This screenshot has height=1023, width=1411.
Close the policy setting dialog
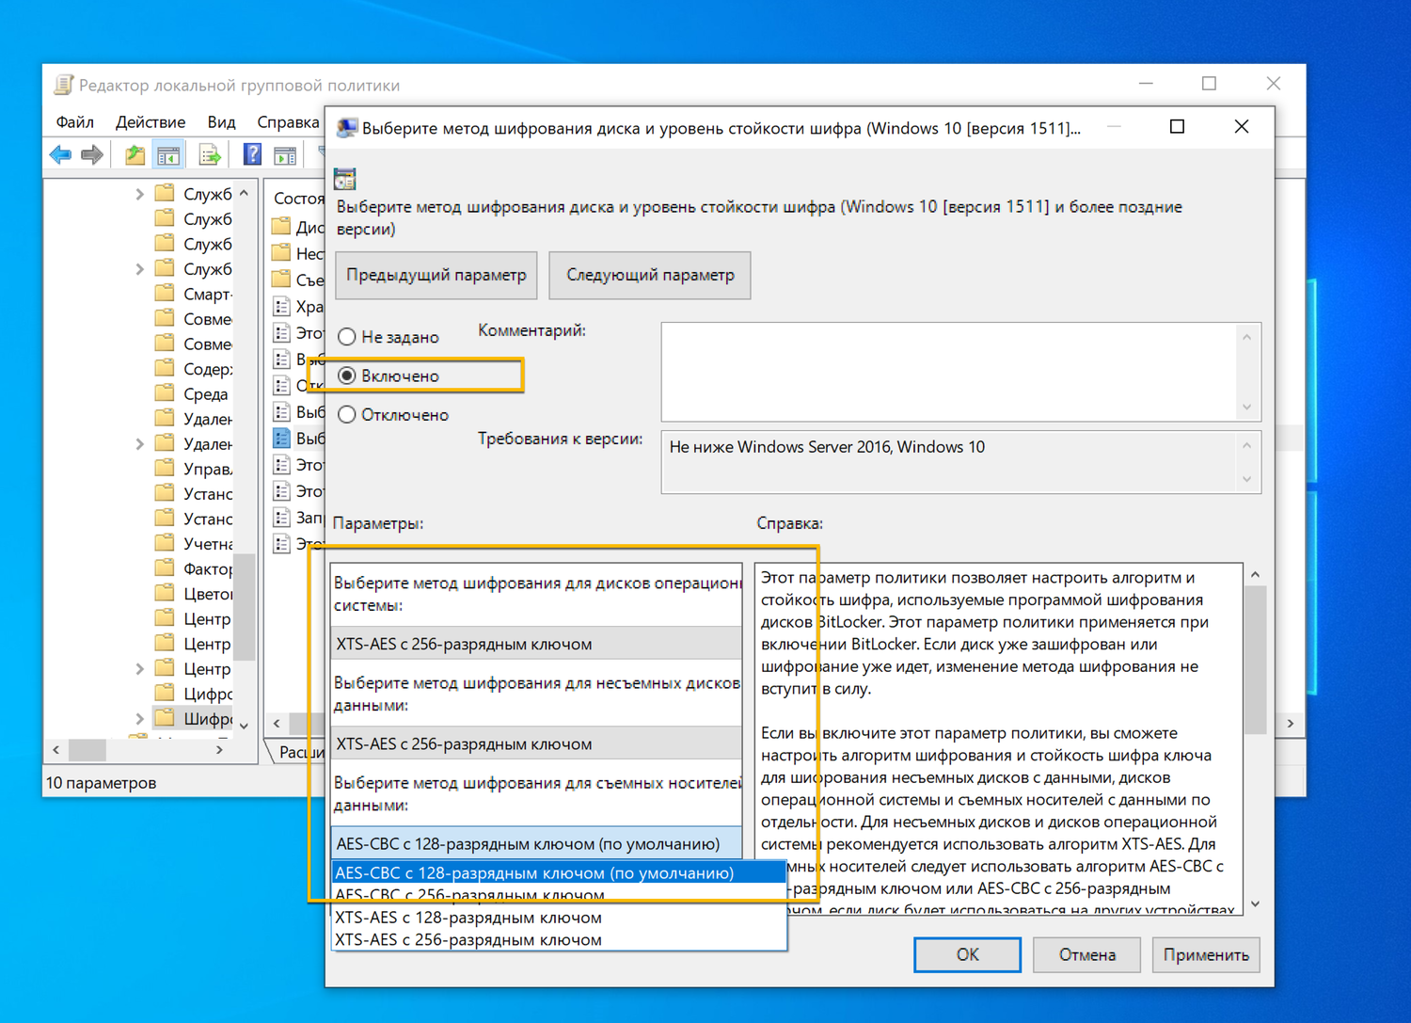click(1242, 127)
